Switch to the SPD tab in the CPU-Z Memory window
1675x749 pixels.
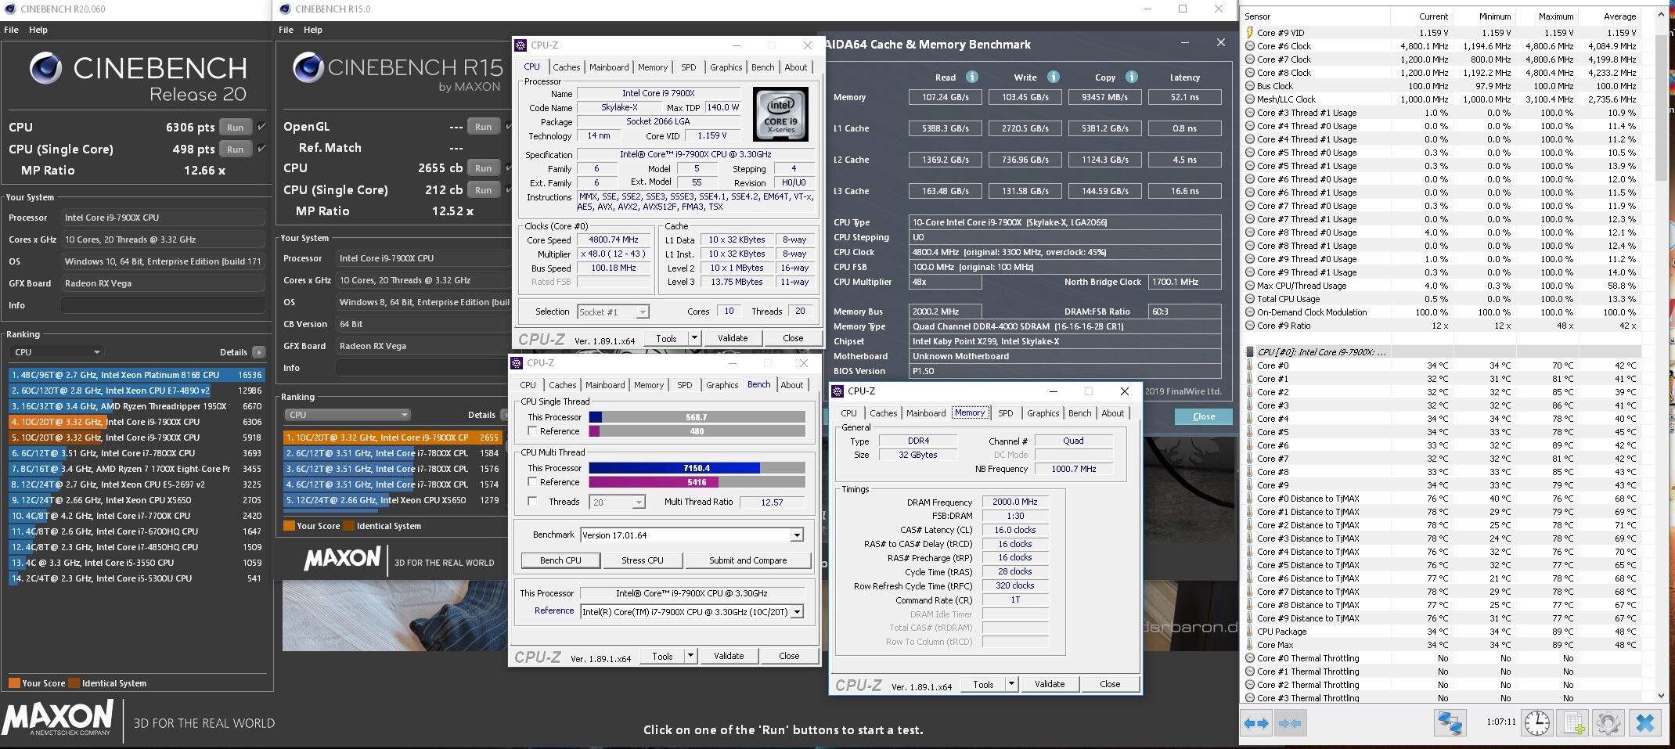pyautogui.click(x=1006, y=413)
